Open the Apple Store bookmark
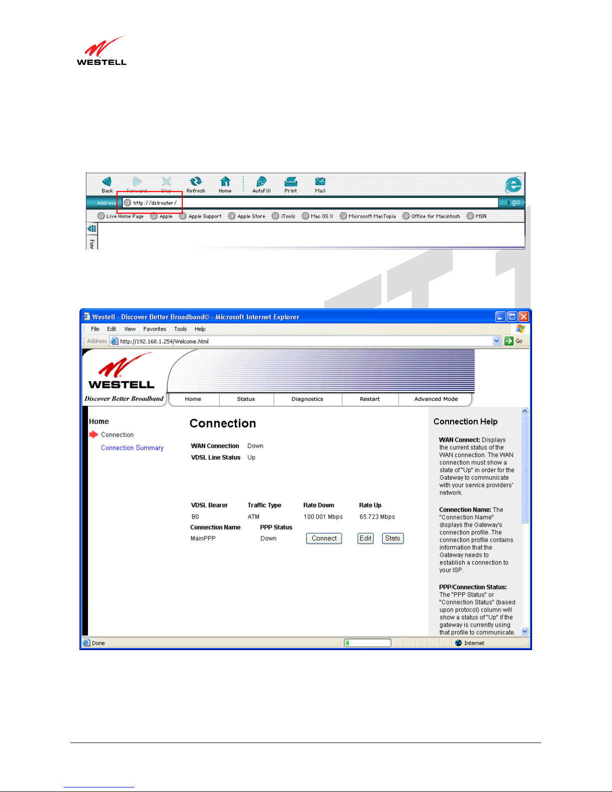The image size is (612, 792). [247, 216]
